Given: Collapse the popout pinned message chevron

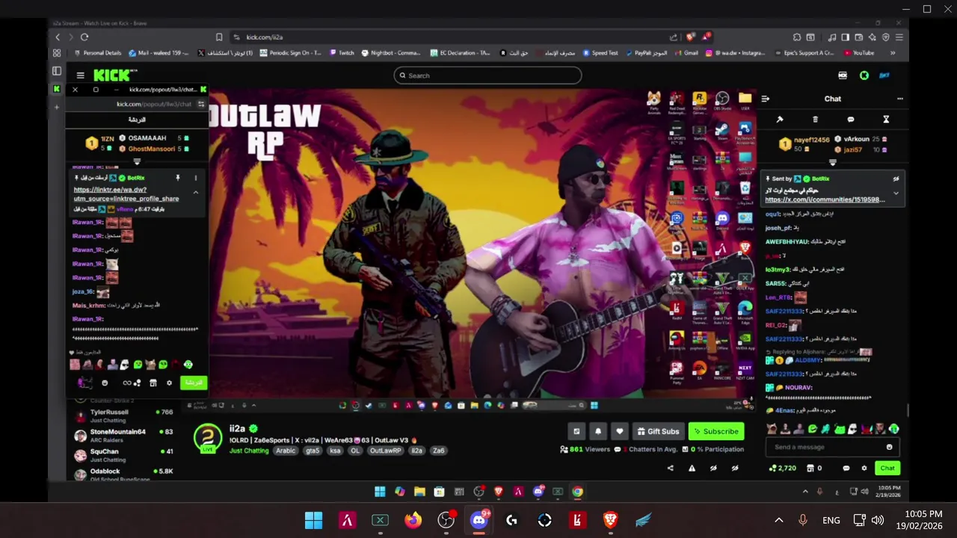Looking at the screenshot, I should coord(196,192).
